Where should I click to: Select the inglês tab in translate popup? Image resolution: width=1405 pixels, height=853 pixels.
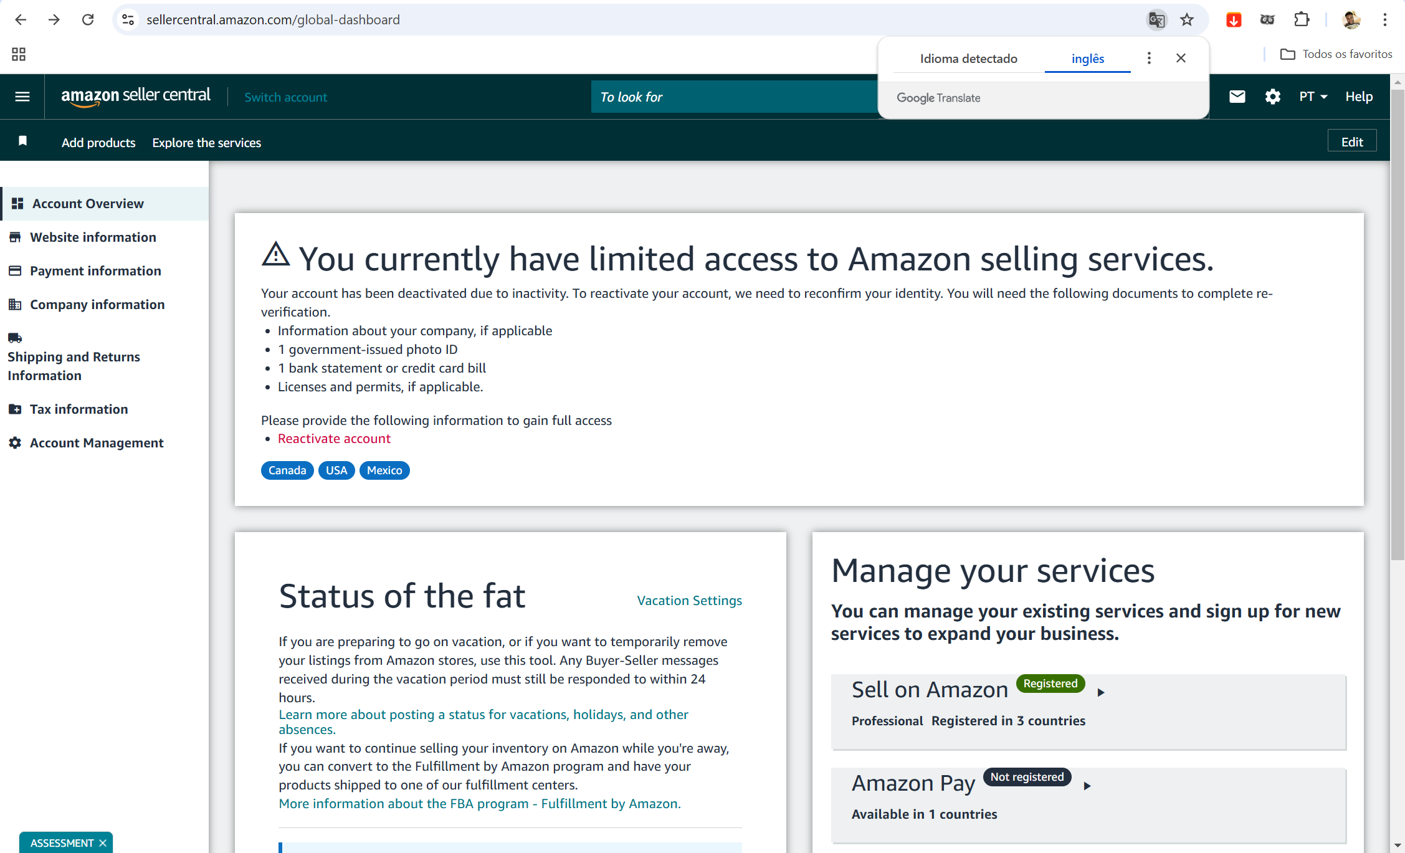click(1087, 59)
